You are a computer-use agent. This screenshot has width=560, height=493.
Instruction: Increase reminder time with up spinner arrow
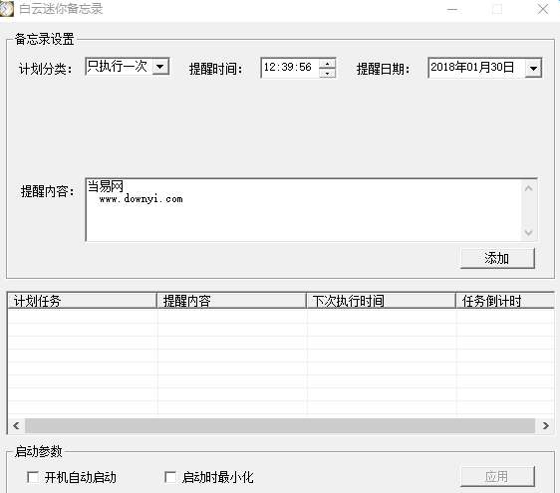point(327,64)
